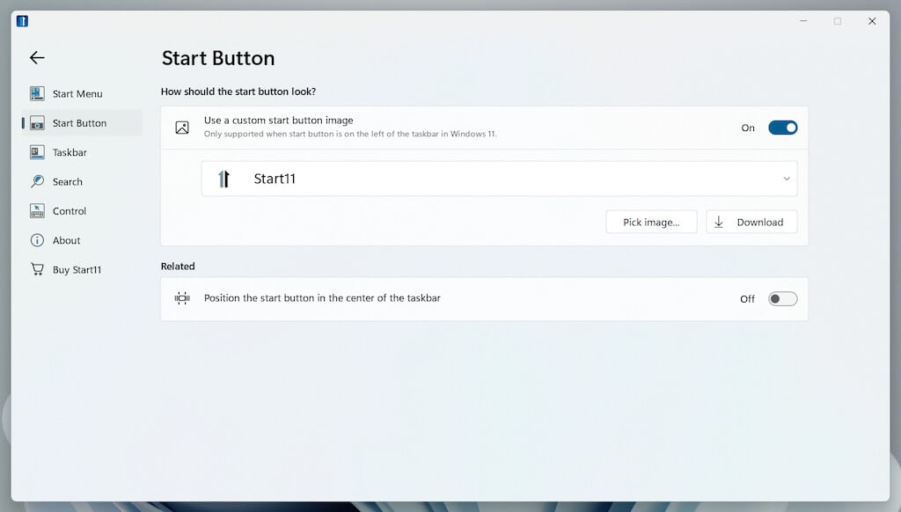Click the Start11 app icon in title bar
Image resolution: width=901 pixels, height=512 pixels.
[22, 21]
